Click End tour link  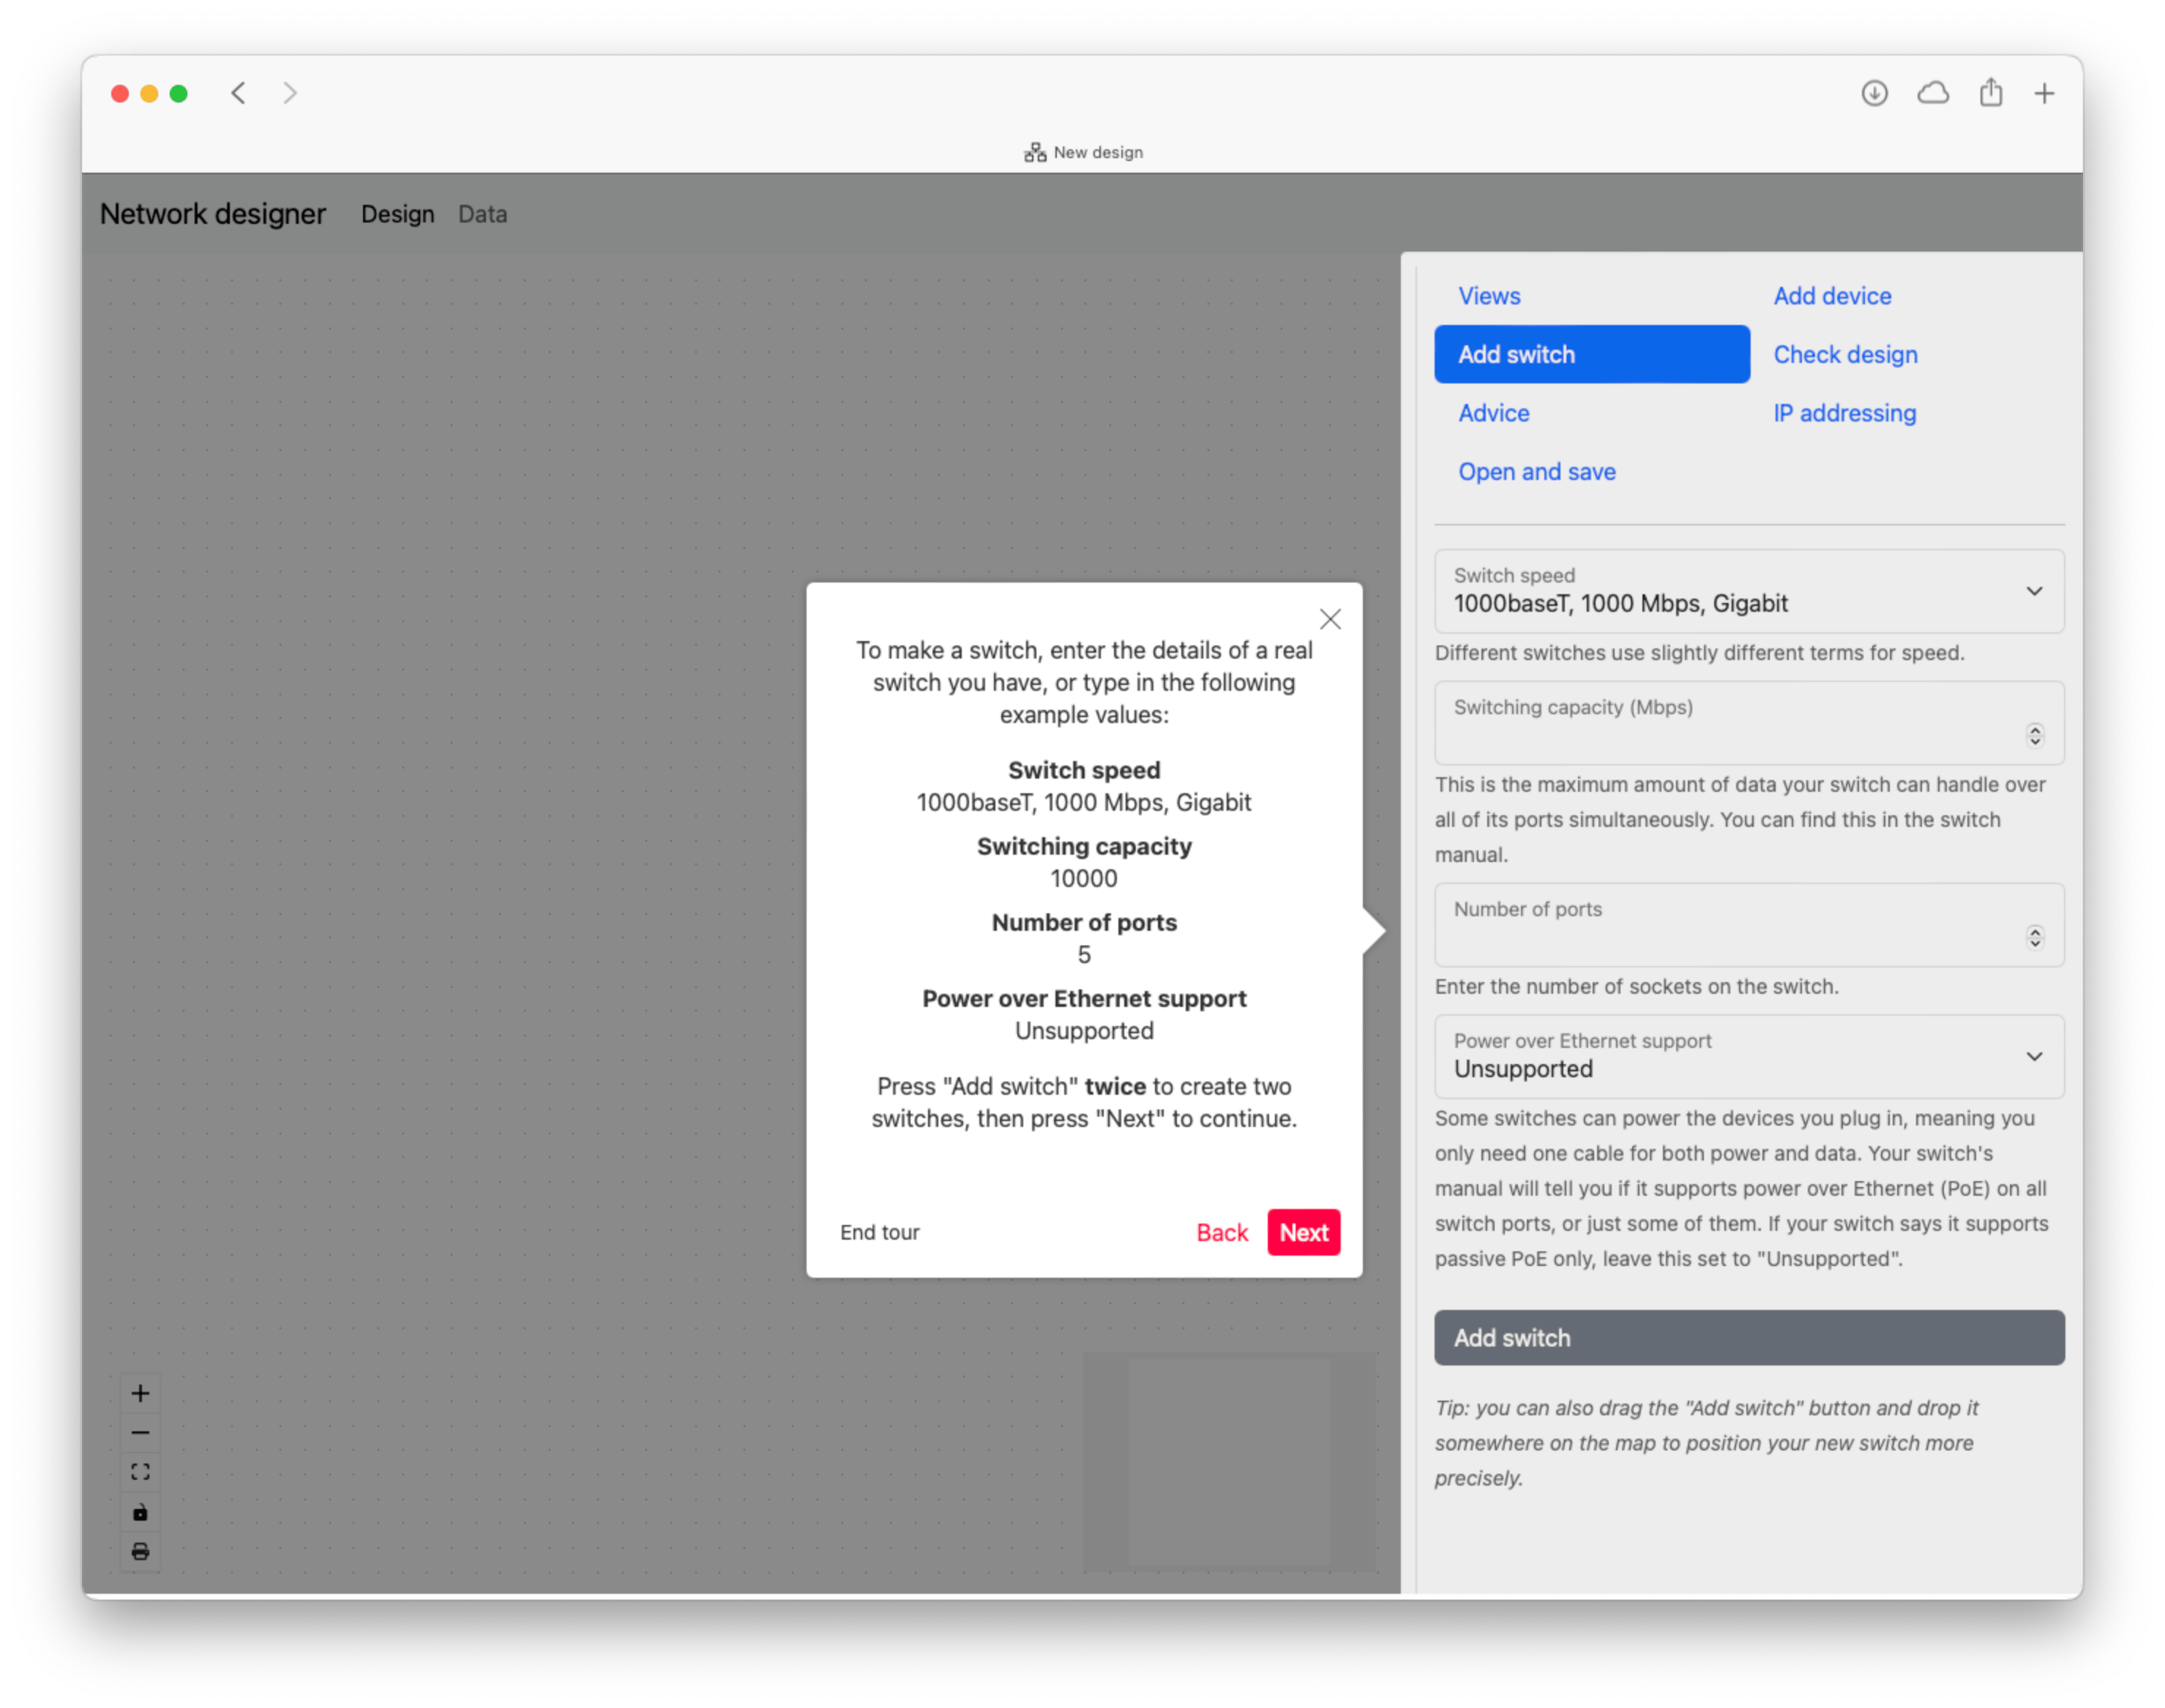tap(879, 1232)
